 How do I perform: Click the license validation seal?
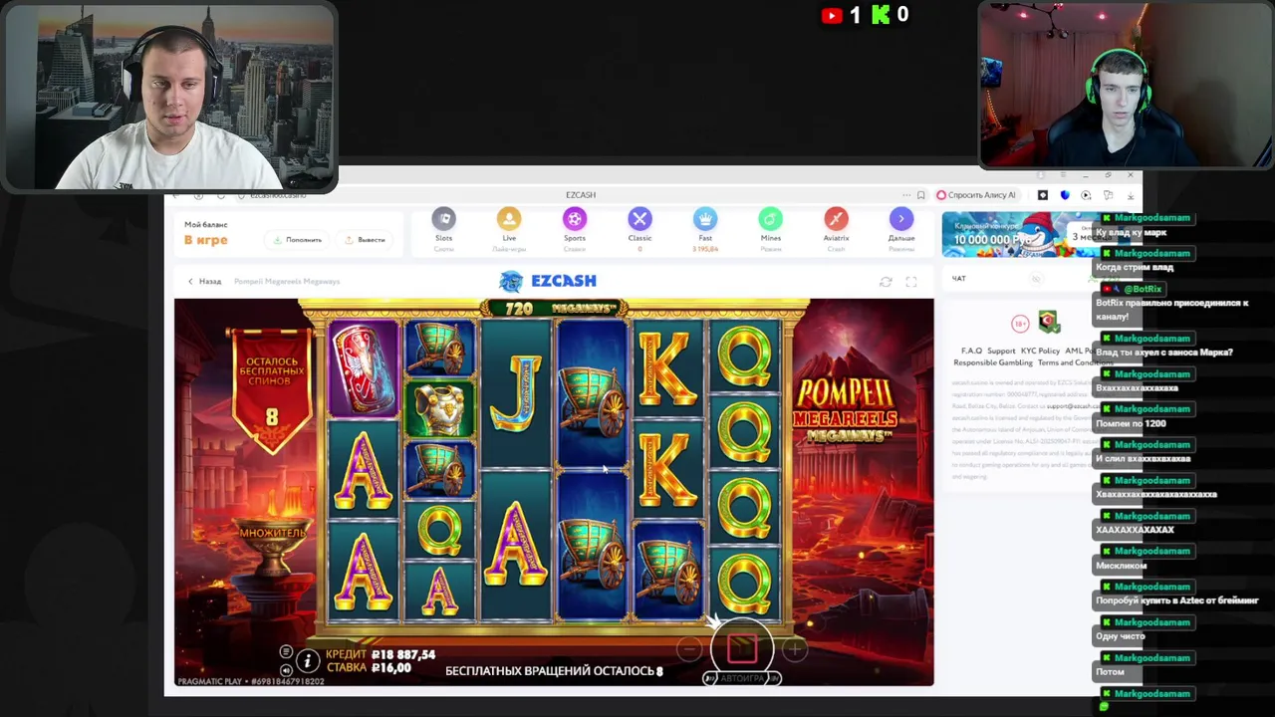pyautogui.click(x=1048, y=322)
